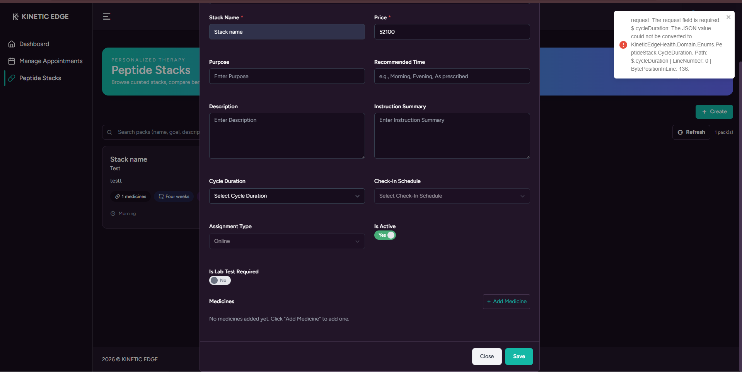742x372 pixels.
Task: Click the Kinetic Edge logo icon
Action: (15, 17)
